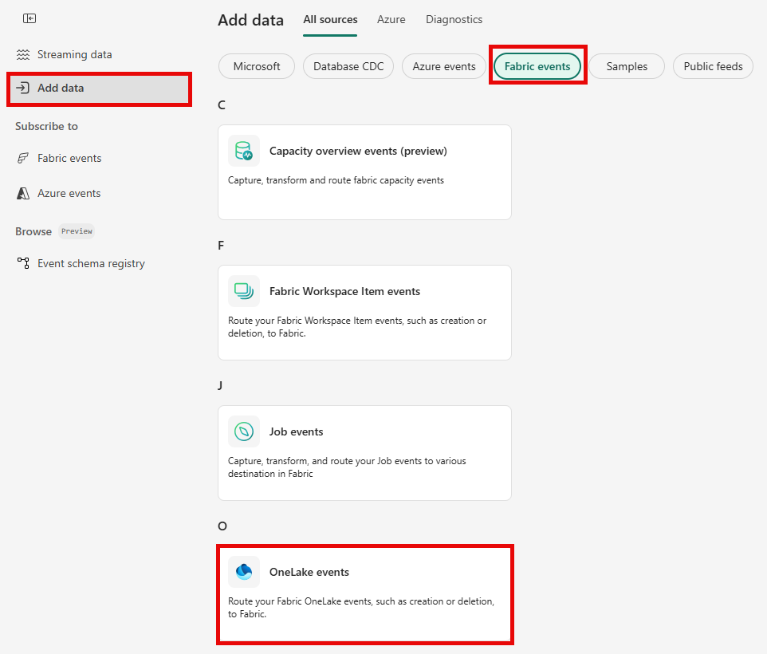Screen dimensions: 767x654
Task: Select Fabric Workspace Item events card title
Action: [345, 291]
